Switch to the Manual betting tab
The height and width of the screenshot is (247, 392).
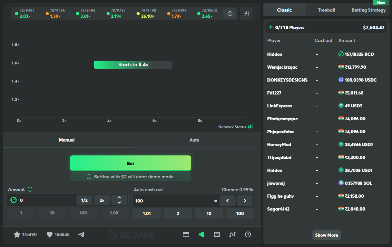pos(67,140)
